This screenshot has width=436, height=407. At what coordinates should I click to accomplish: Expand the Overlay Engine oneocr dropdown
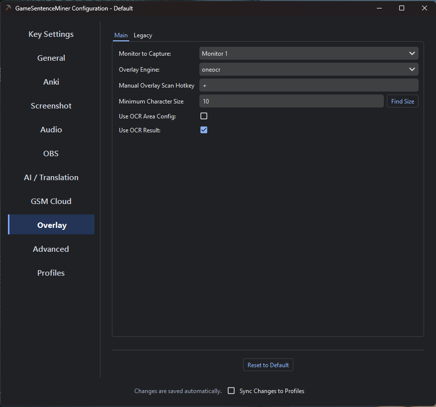(x=309, y=69)
